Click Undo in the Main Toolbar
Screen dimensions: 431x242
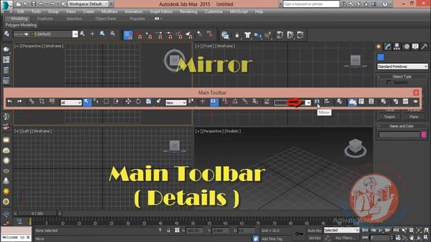[9, 102]
